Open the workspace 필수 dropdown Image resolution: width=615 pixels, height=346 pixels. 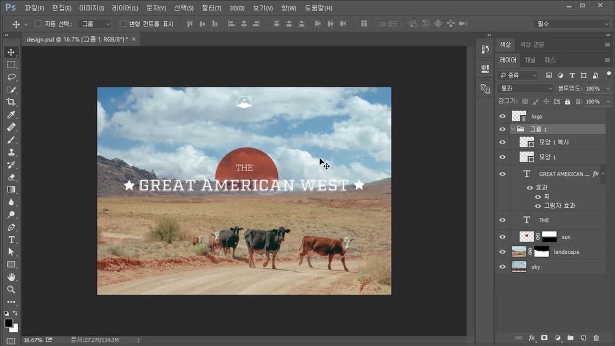572,24
